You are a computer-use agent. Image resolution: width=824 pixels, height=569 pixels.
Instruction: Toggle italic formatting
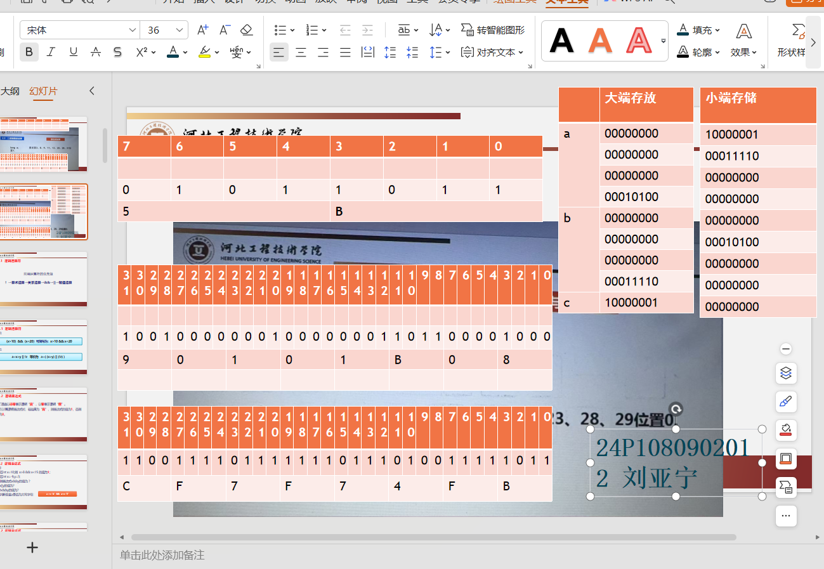point(51,52)
